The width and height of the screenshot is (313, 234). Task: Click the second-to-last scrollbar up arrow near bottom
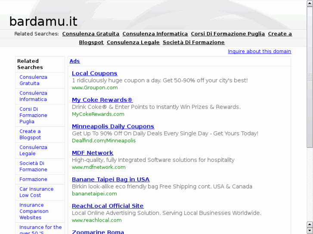310,225
